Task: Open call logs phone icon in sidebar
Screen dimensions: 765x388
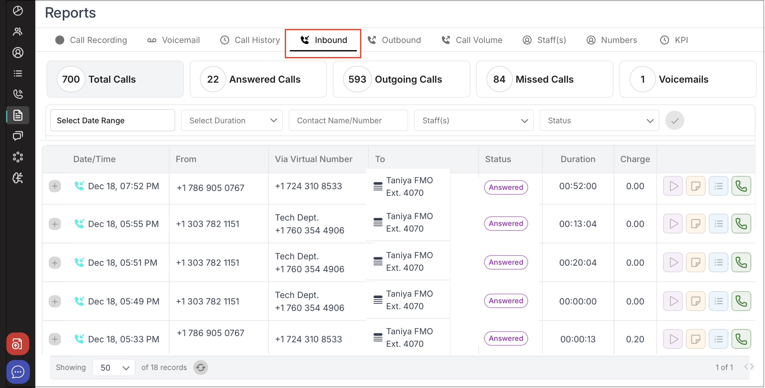Action: pos(18,94)
